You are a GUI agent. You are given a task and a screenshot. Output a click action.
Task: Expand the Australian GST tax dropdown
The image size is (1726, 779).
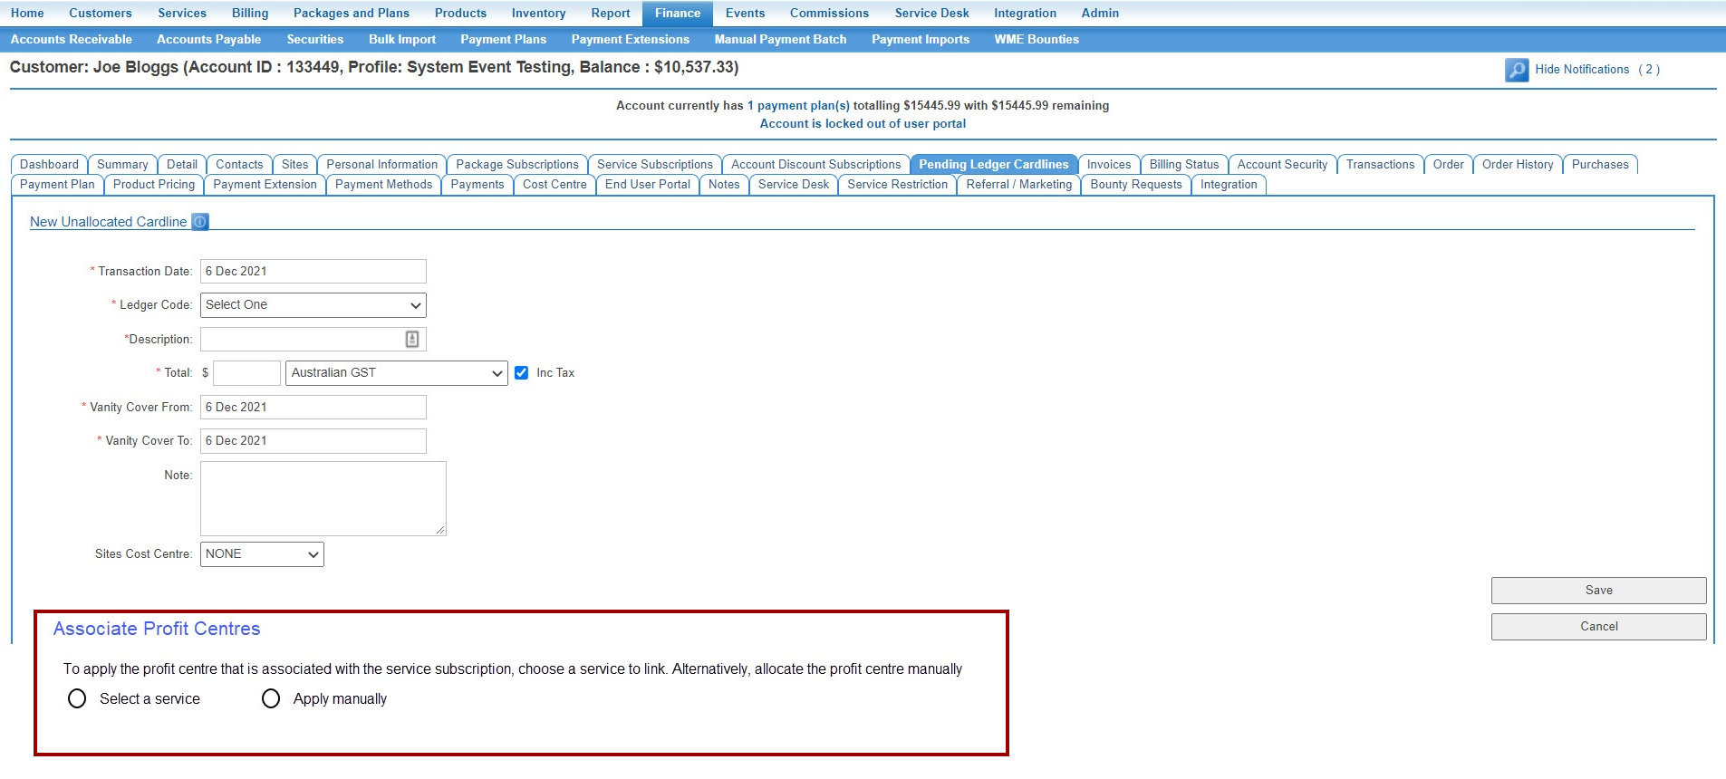click(396, 373)
